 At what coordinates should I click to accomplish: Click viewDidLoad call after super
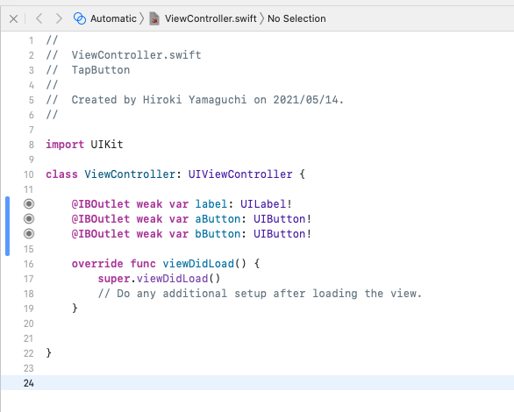[172, 279]
